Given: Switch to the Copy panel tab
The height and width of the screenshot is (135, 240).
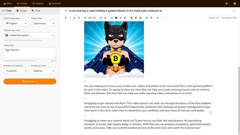Looking at the screenshot, I should coord(7,10).
